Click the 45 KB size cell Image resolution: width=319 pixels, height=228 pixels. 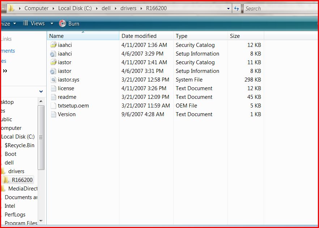point(254,97)
